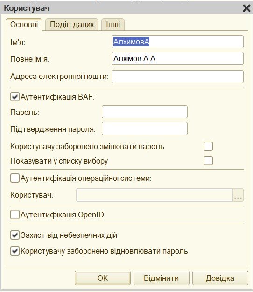Open the Поділ даних tab
The width and height of the screenshot is (253, 292).
(72, 24)
